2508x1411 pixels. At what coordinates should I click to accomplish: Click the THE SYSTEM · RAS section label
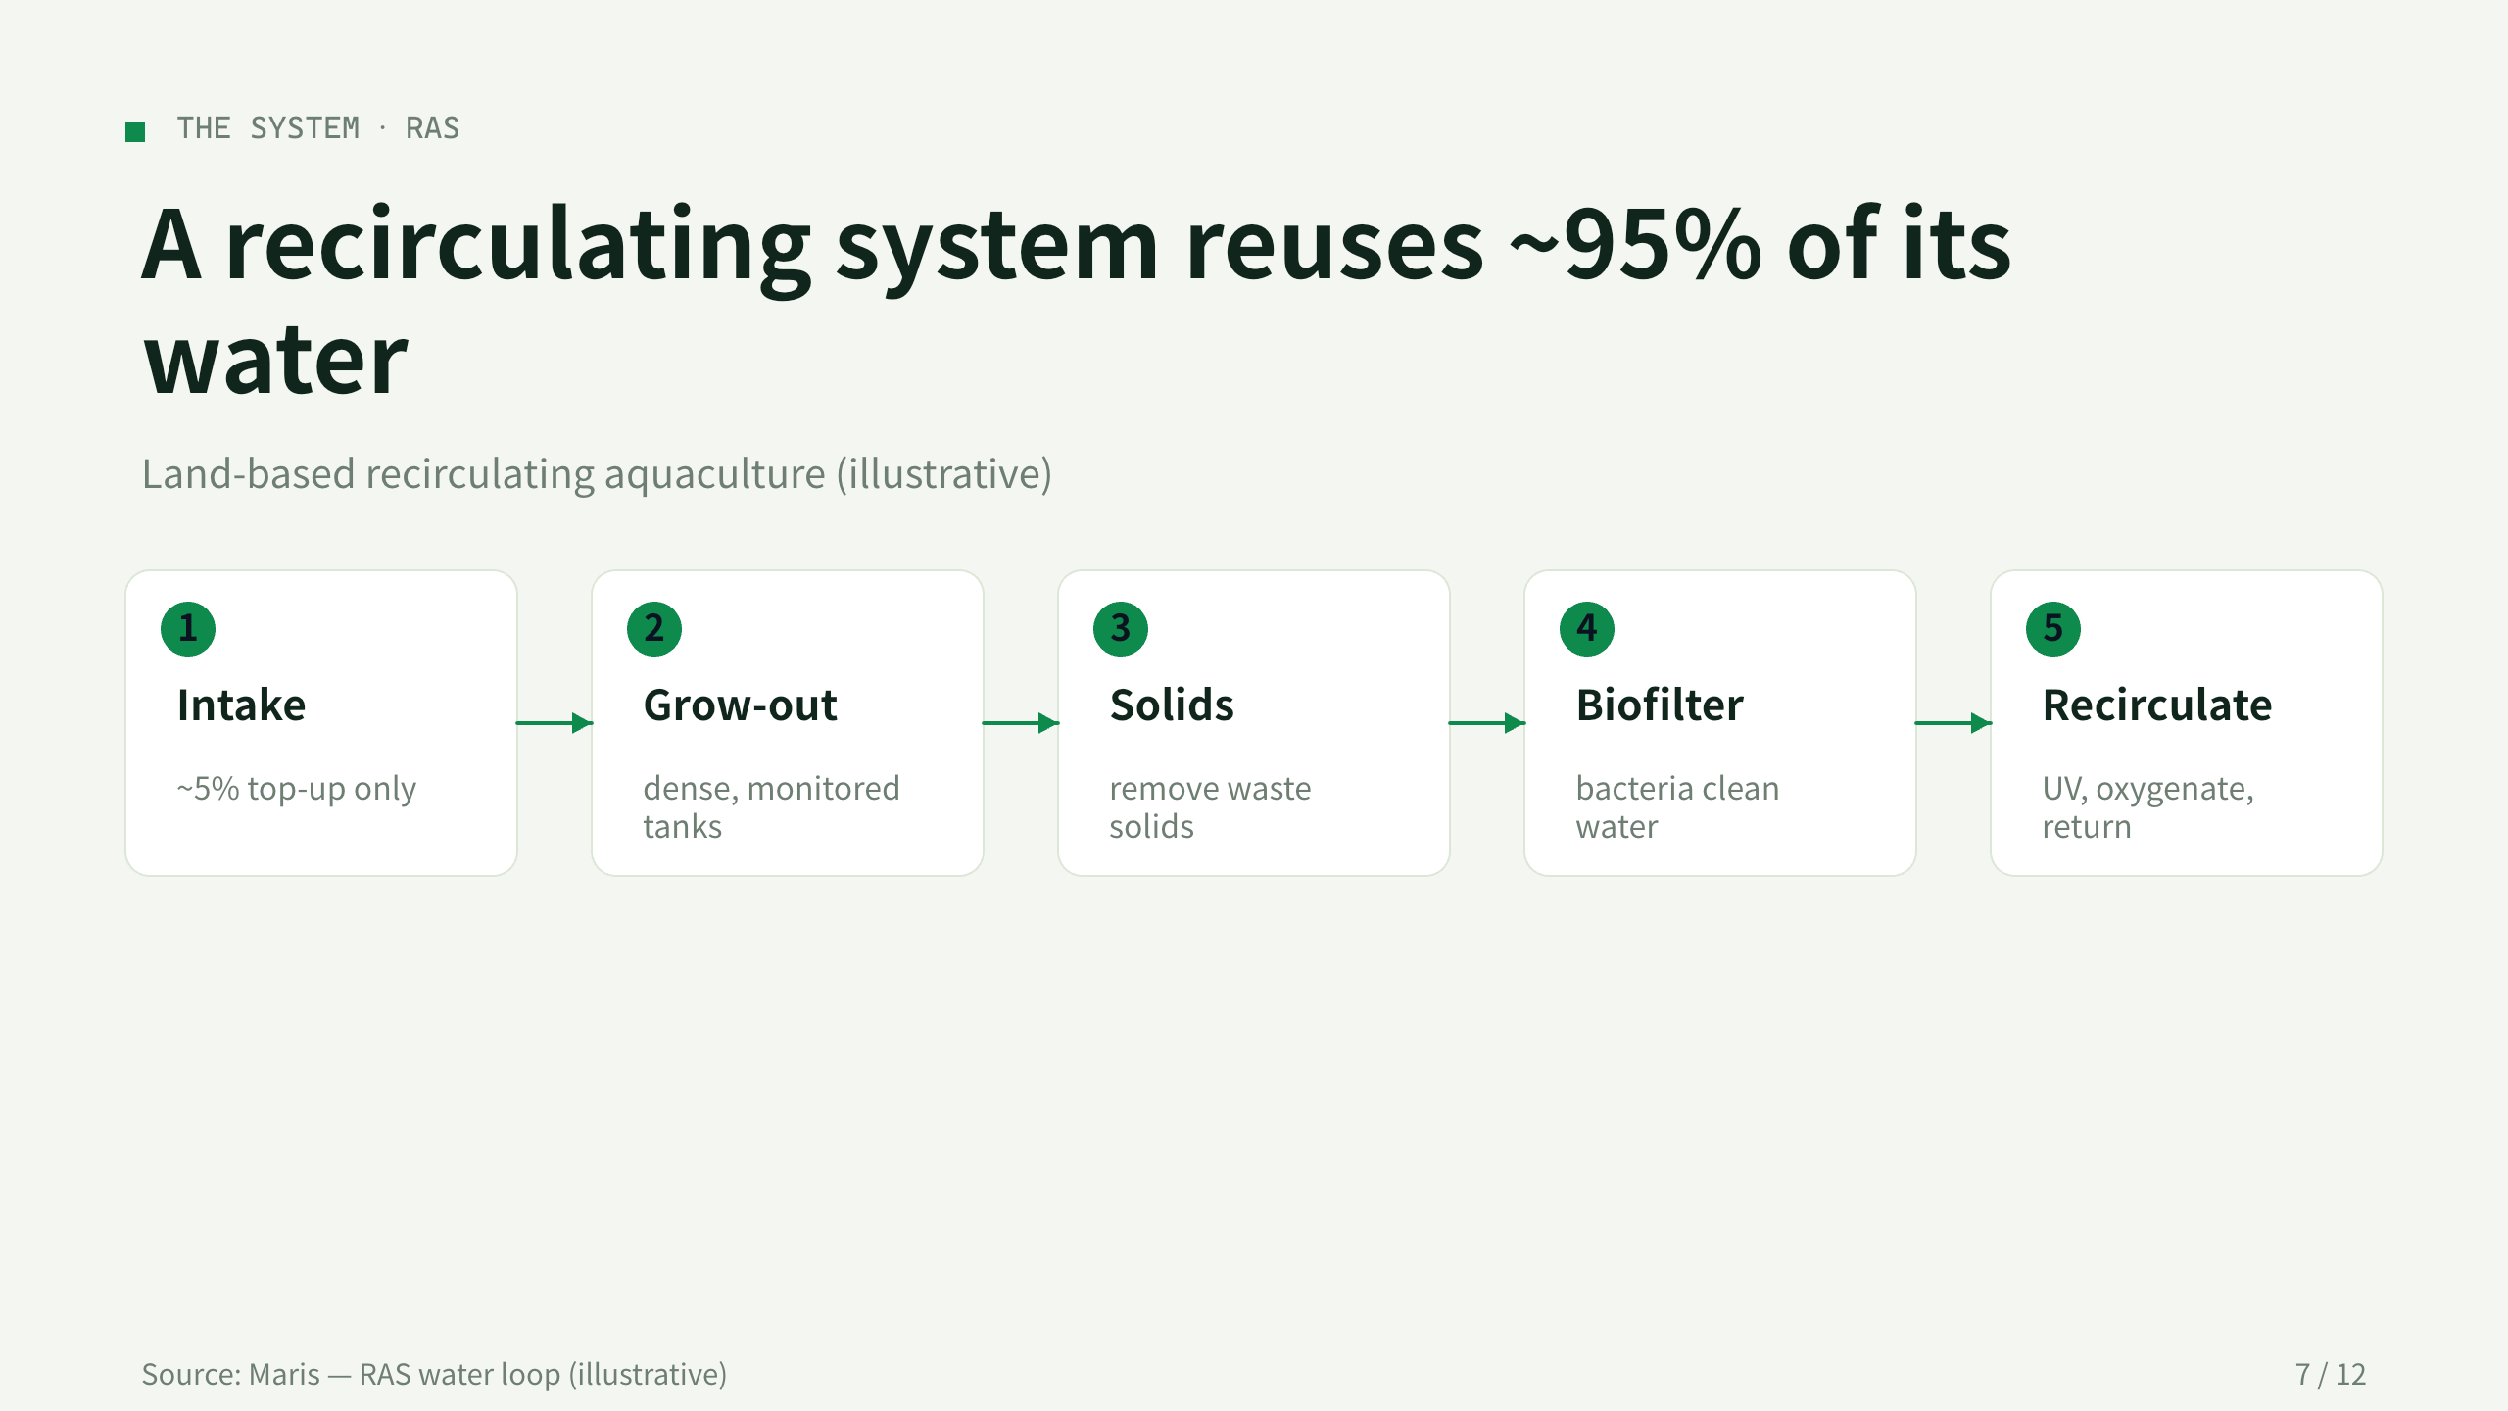pos(318,128)
